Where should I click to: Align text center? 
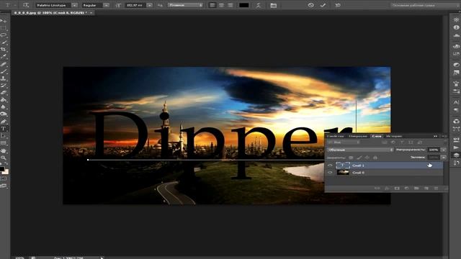pos(221,5)
